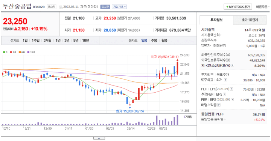Click the 두산중공업 stock name title
271x141 pixels.
(x=17, y=6)
